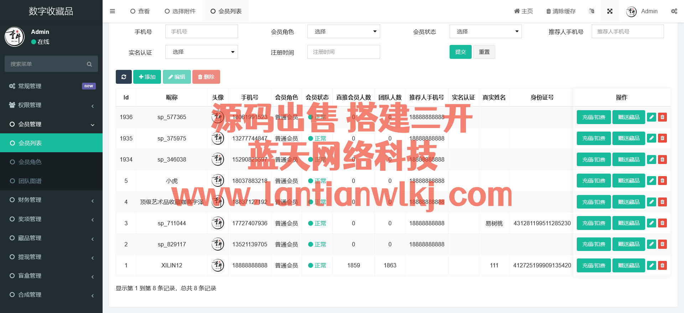The image size is (684, 313).
Task: Open the 会员角色 filter dropdown
Action: point(343,32)
